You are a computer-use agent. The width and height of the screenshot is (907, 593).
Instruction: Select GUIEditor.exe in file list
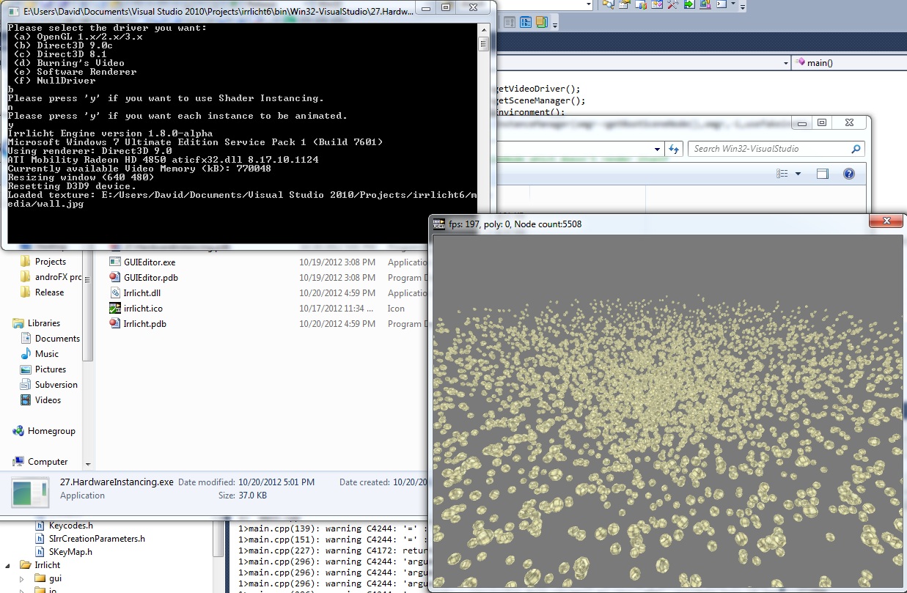coord(150,262)
